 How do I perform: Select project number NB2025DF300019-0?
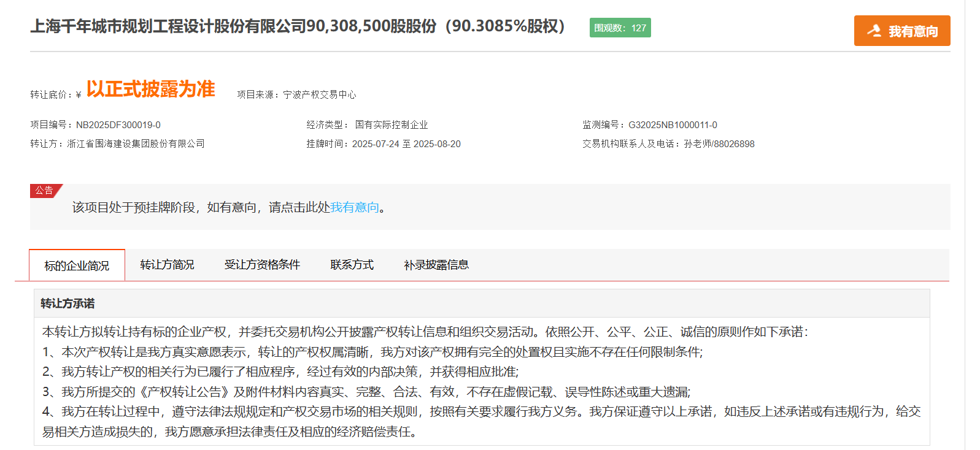click(118, 125)
